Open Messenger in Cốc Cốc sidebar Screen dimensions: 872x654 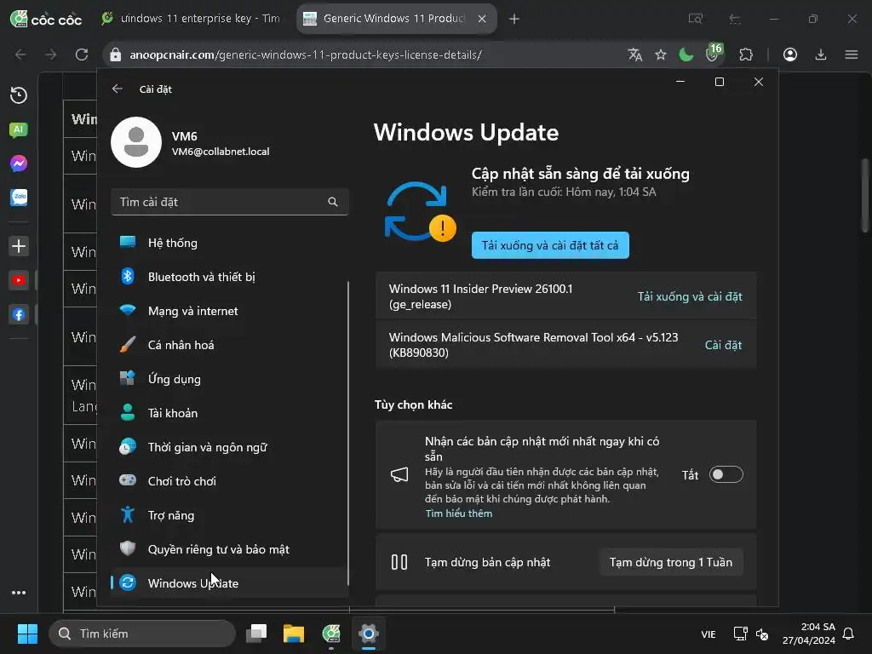[19, 163]
